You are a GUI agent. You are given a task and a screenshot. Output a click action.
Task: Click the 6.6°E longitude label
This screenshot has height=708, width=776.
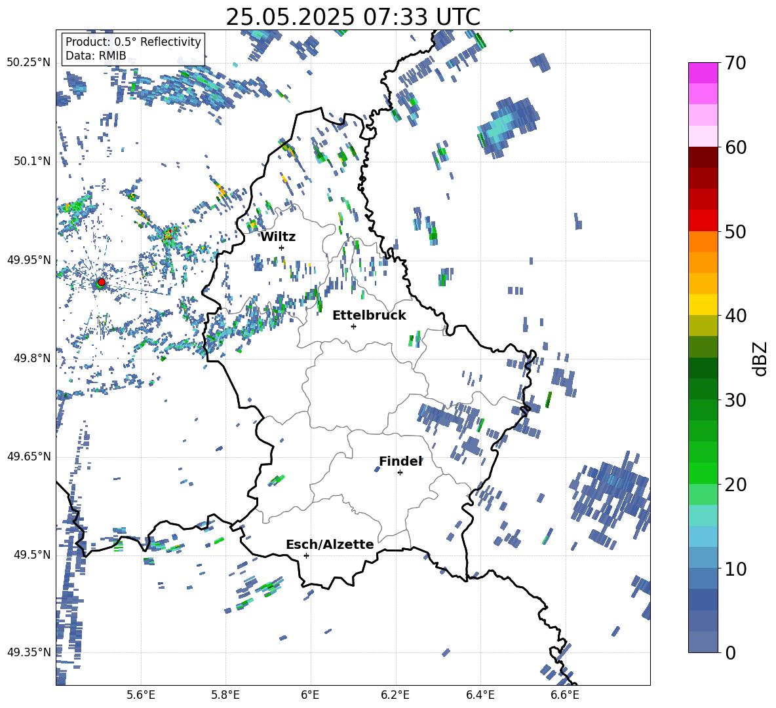[565, 695]
